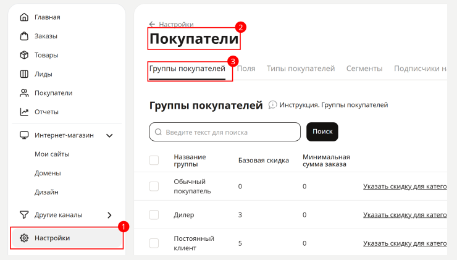Open Настройки in the sidebar
Screen dimensions: 457x260
(67, 238)
